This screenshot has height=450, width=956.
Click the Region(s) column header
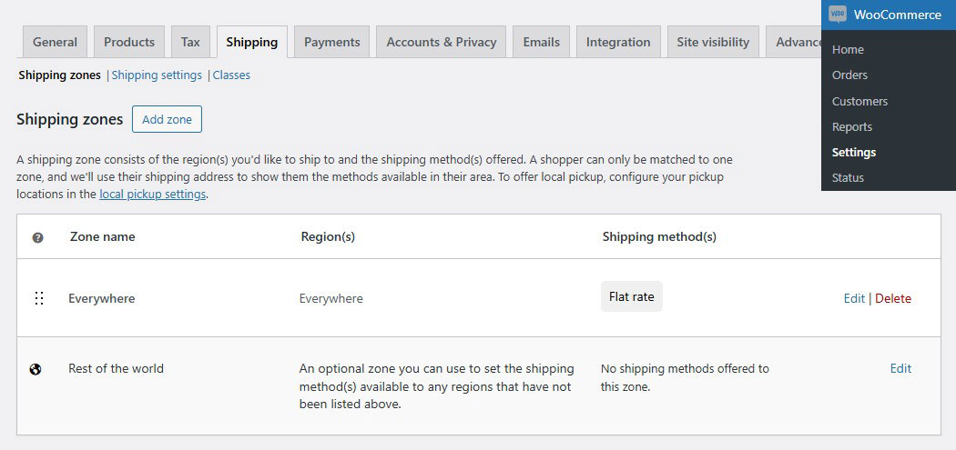[328, 237]
